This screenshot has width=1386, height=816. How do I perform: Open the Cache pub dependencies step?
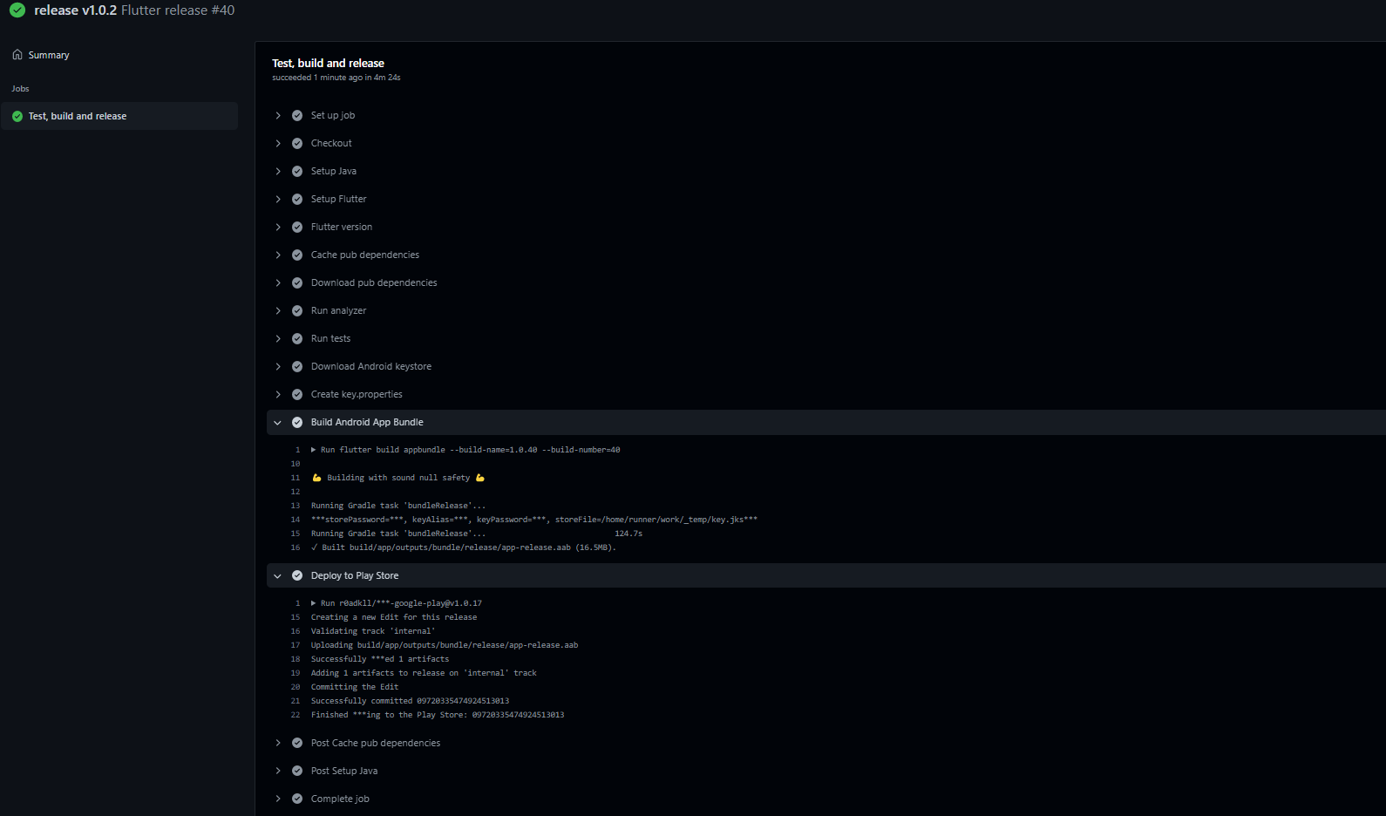coord(364,255)
